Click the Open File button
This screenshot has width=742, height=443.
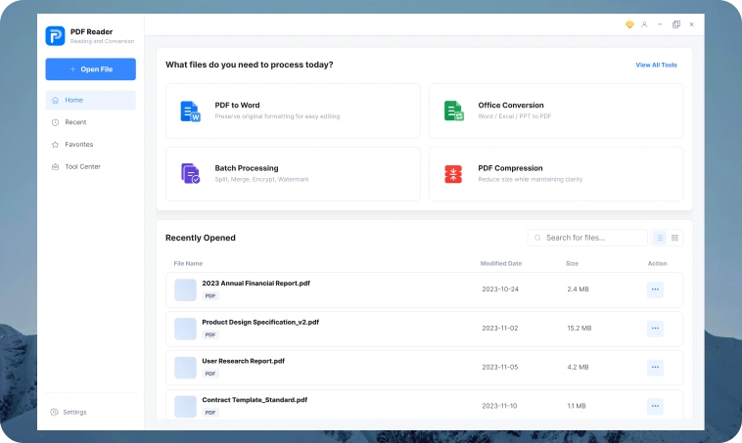(90, 69)
